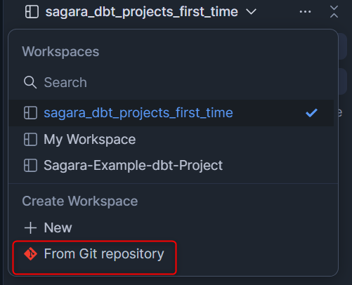Click the magnifying glass search icon
This screenshot has height=285, width=352.
click(30, 82)
